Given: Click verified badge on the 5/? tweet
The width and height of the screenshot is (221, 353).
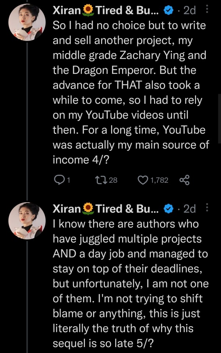Looking at the screenshot, I should click(168, 209).
